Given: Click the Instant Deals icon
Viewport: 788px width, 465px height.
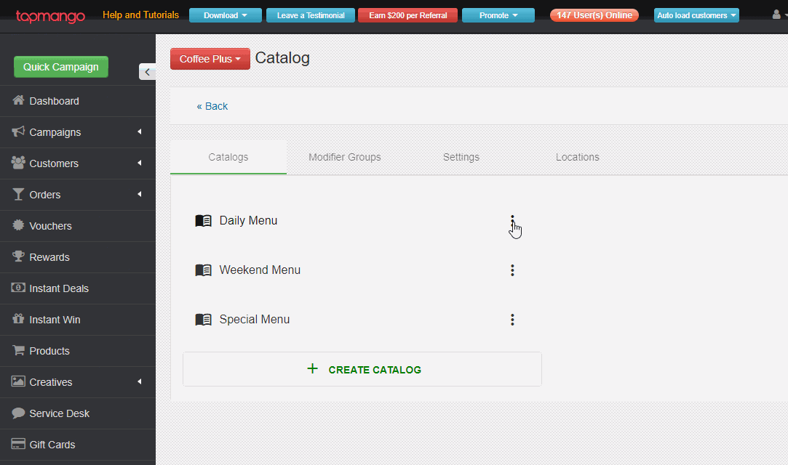Looking at the screenshot, I should click(x=17, y=288).
